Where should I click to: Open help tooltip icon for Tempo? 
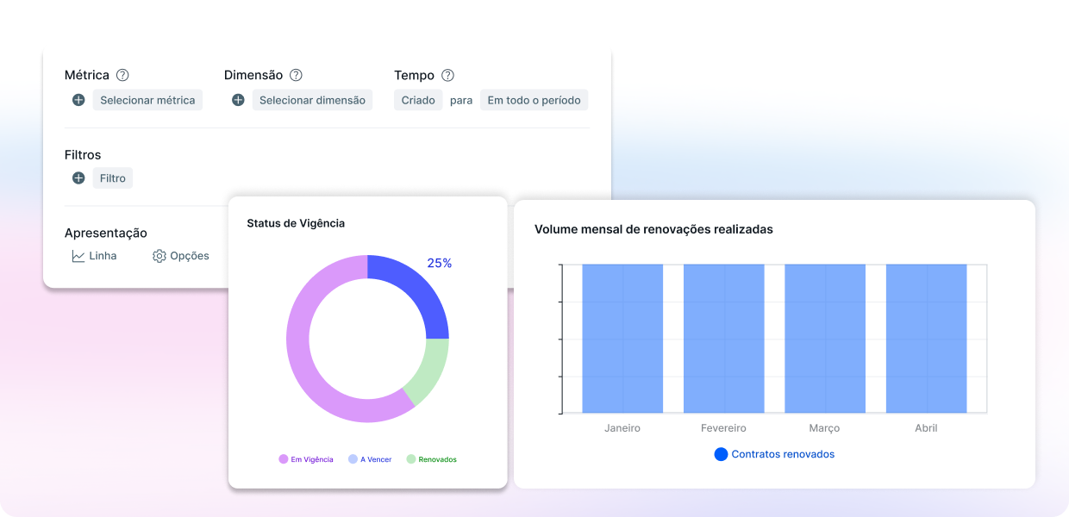pyautogui.click(x=447, y=75)
